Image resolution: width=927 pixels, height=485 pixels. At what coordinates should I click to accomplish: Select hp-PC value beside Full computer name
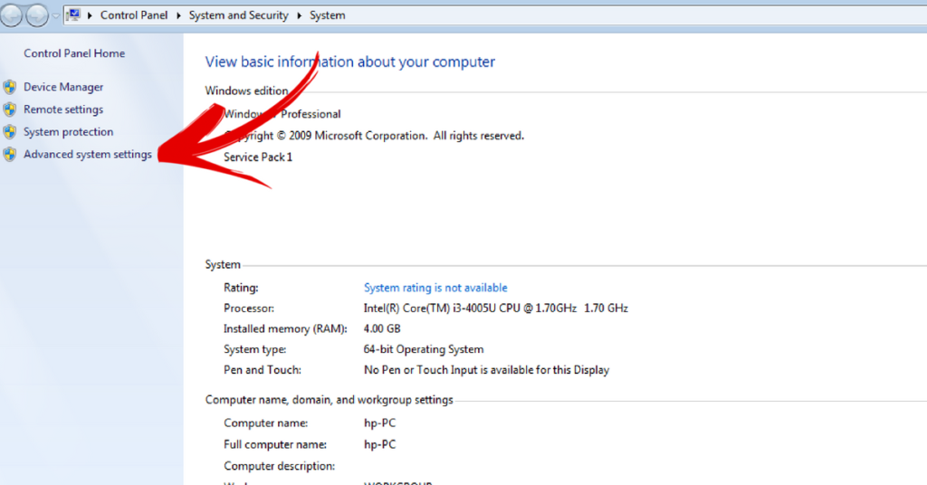(x=379, y=444)
